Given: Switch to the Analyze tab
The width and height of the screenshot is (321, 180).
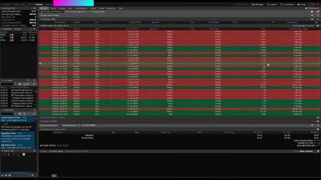Looking at the screenshot, I should pos(62,8).
